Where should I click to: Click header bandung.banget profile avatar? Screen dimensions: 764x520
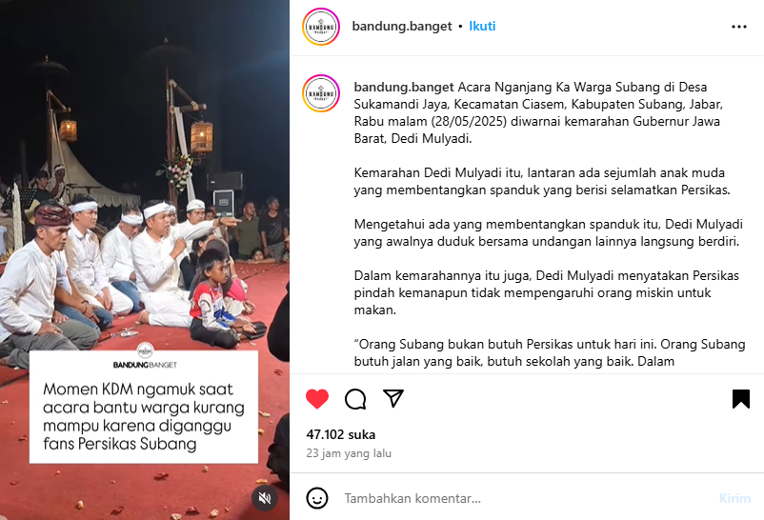tap(321, 27)
